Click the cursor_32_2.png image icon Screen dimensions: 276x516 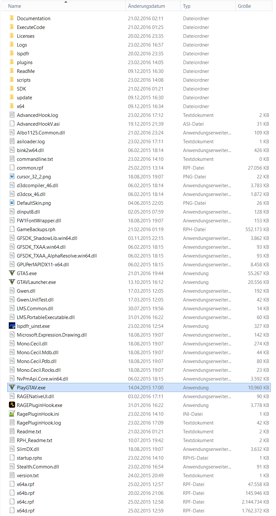pyautogui.click(x=12, y=176)
